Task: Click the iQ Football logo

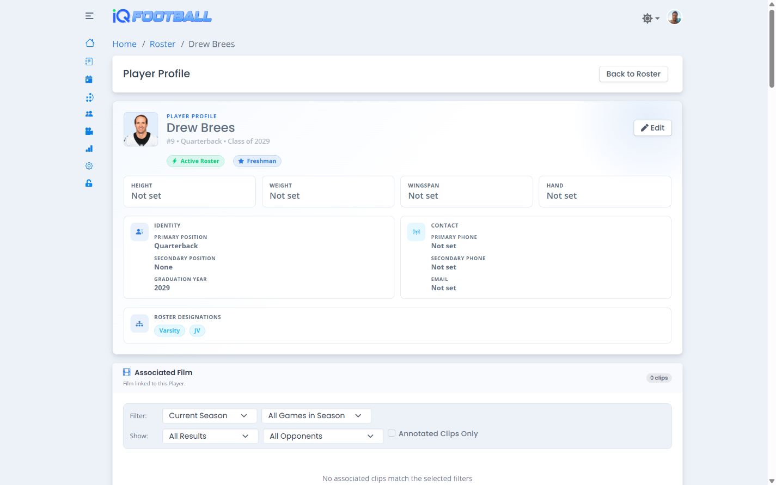Action: [x=162, y=16]
